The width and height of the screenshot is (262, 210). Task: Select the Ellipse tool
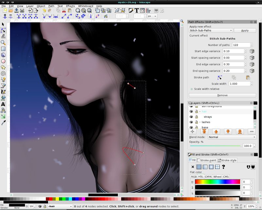click(3, 61)
